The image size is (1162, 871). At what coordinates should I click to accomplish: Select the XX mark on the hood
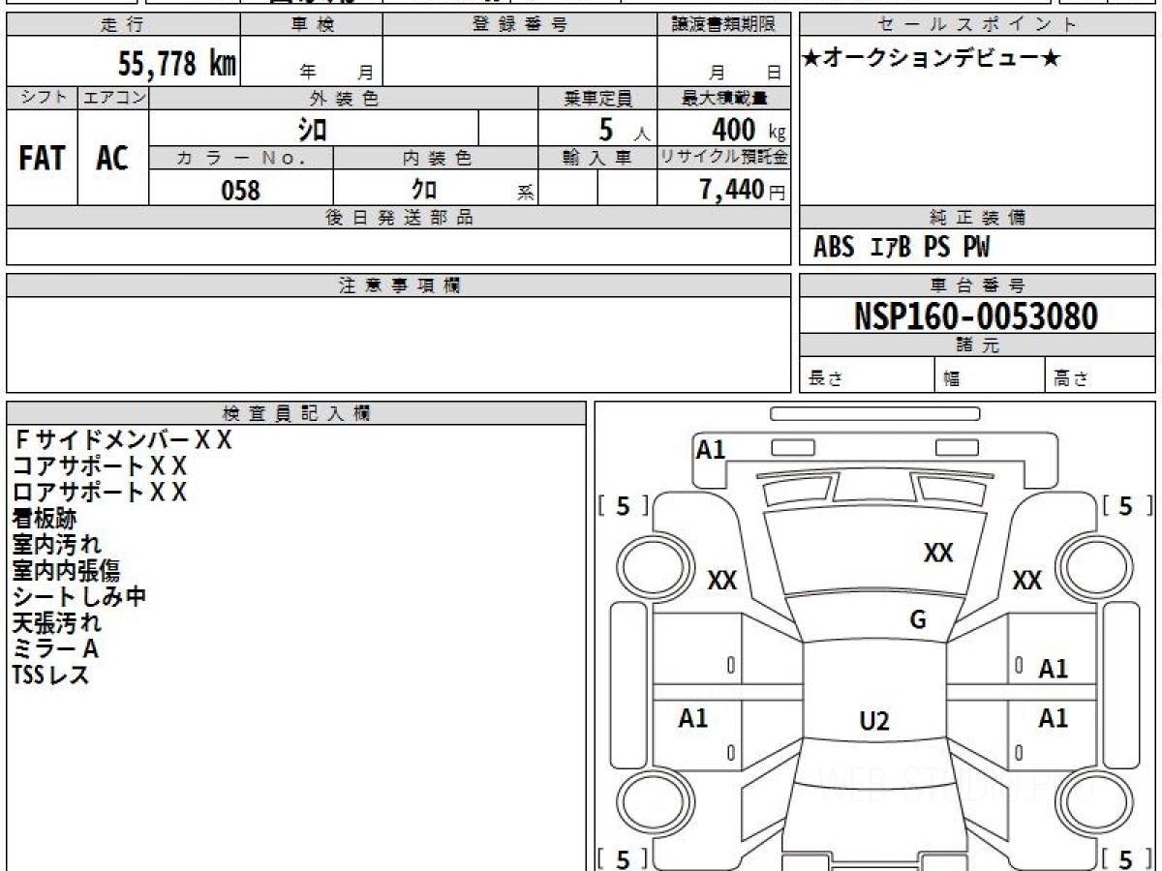click(x=938, y=553)
